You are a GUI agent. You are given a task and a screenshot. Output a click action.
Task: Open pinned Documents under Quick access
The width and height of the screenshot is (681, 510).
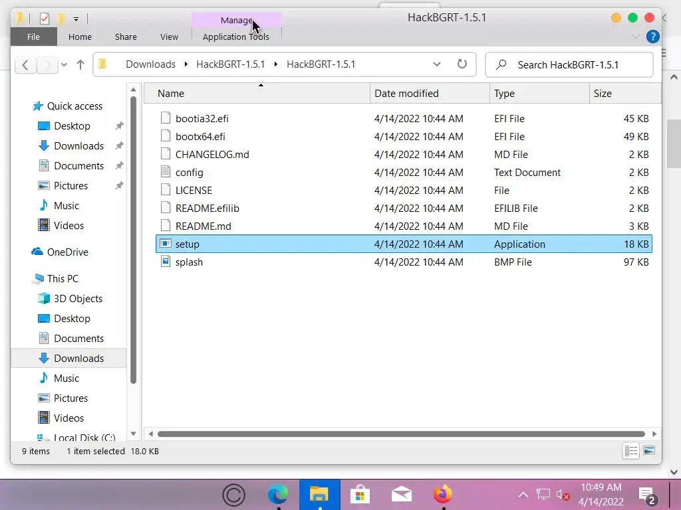pyautogui.click(x=78, y=166)
